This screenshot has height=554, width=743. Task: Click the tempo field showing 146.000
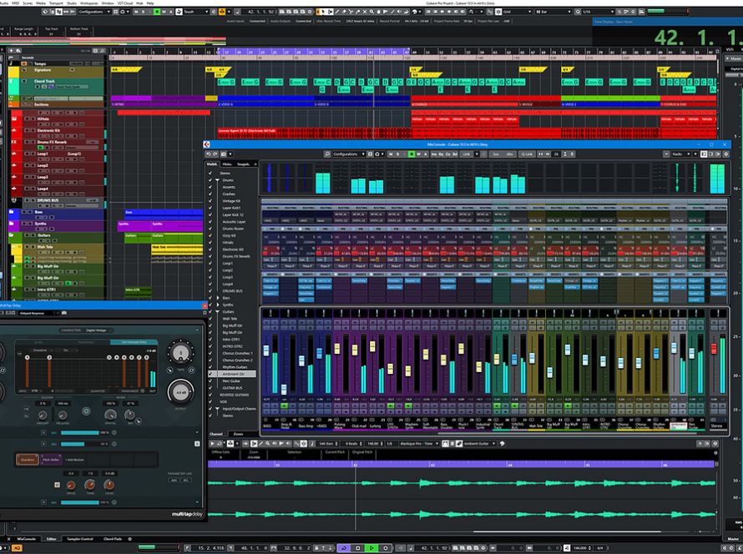[x=580, y=548]
